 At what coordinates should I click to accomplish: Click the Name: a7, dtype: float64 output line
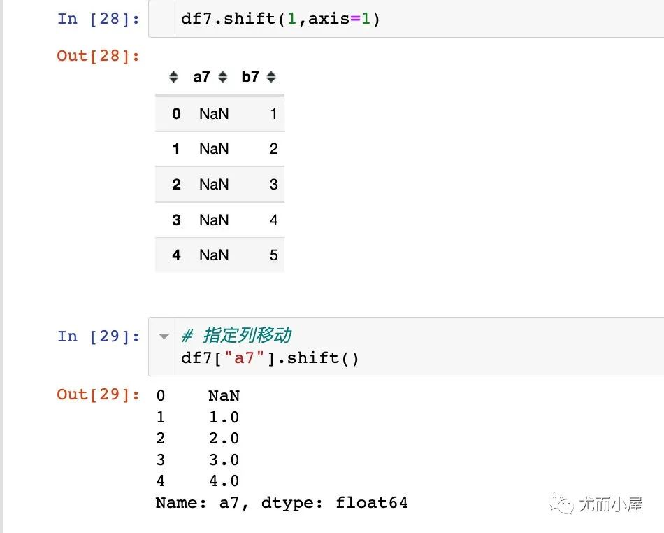282,503
